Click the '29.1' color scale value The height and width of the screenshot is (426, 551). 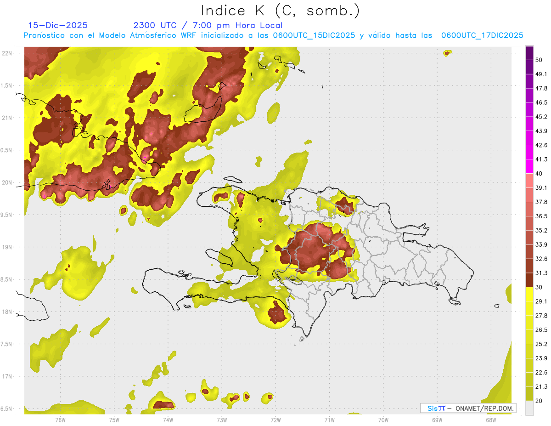[542, 301]
